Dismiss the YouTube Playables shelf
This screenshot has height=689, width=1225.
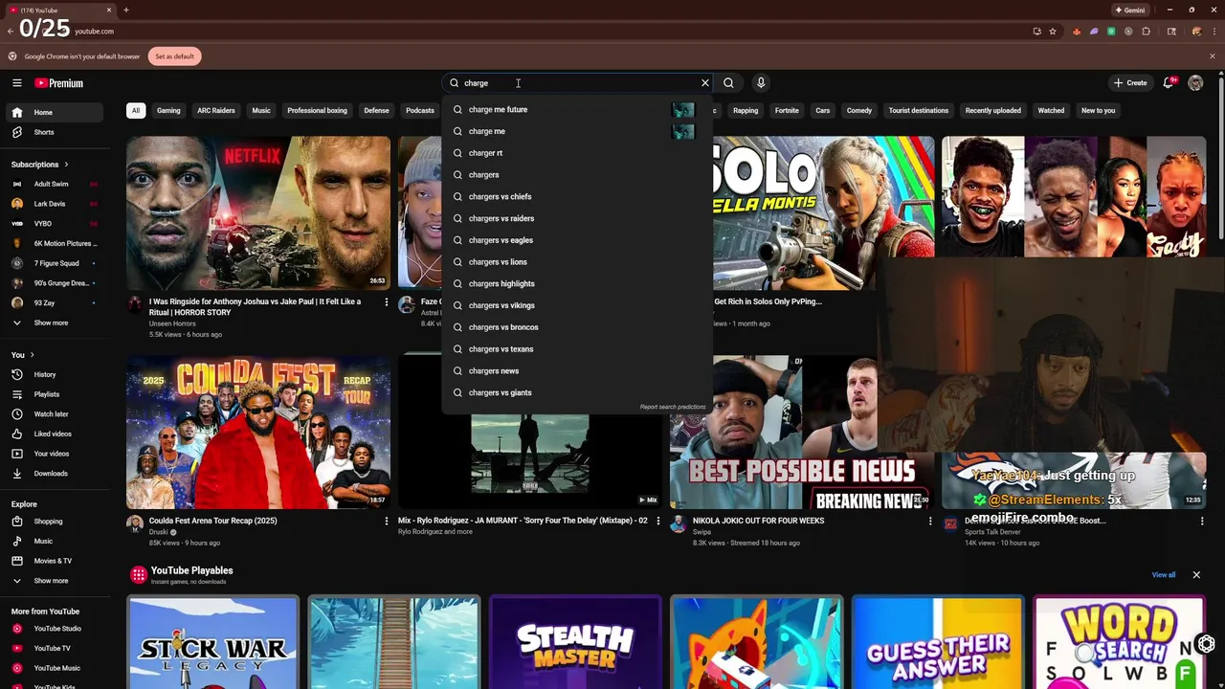point(1196,575)
